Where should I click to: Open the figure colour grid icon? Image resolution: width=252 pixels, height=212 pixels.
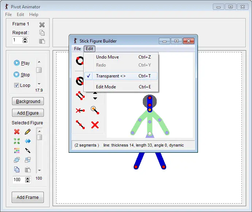pos(17,151)
